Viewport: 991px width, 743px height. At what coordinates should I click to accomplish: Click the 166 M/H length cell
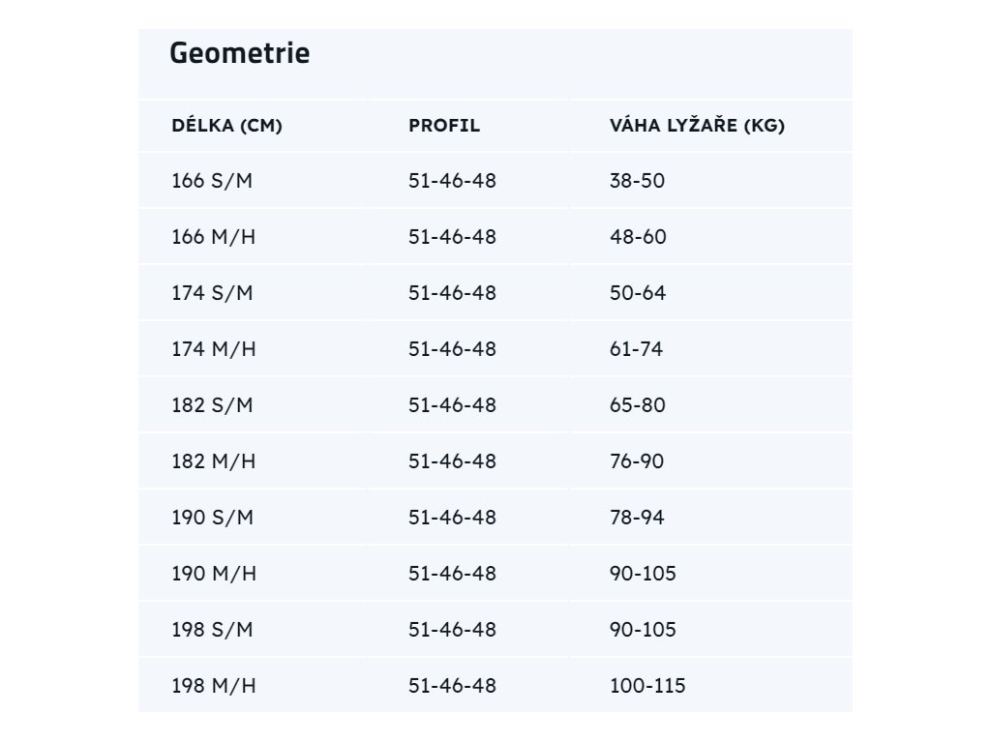(214, 237)
